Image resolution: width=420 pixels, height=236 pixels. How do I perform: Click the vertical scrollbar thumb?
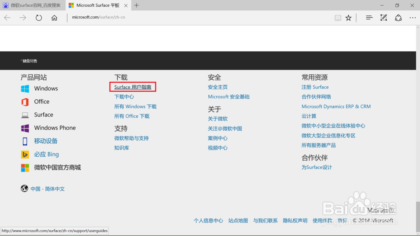[418, 216]
